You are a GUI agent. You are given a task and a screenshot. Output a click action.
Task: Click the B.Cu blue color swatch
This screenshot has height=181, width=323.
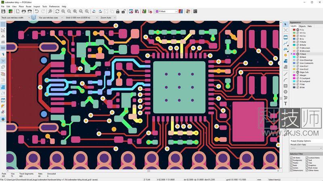point(294,39)
